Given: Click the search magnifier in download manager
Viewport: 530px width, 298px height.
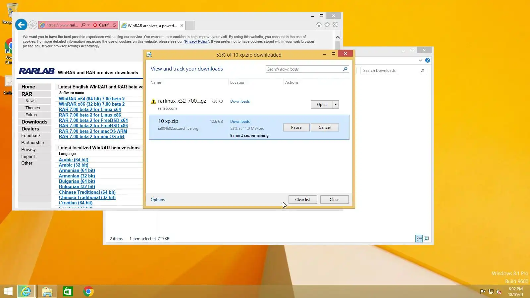Looking at the screenshot, I should click(x=345, y=69).
